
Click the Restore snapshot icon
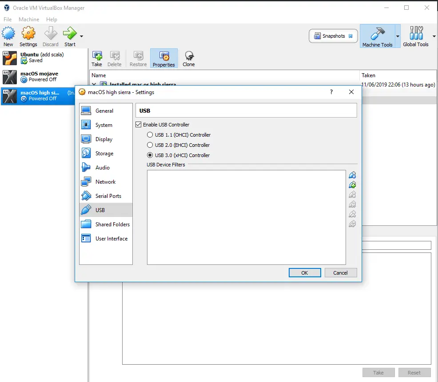[x=138, y=59]
